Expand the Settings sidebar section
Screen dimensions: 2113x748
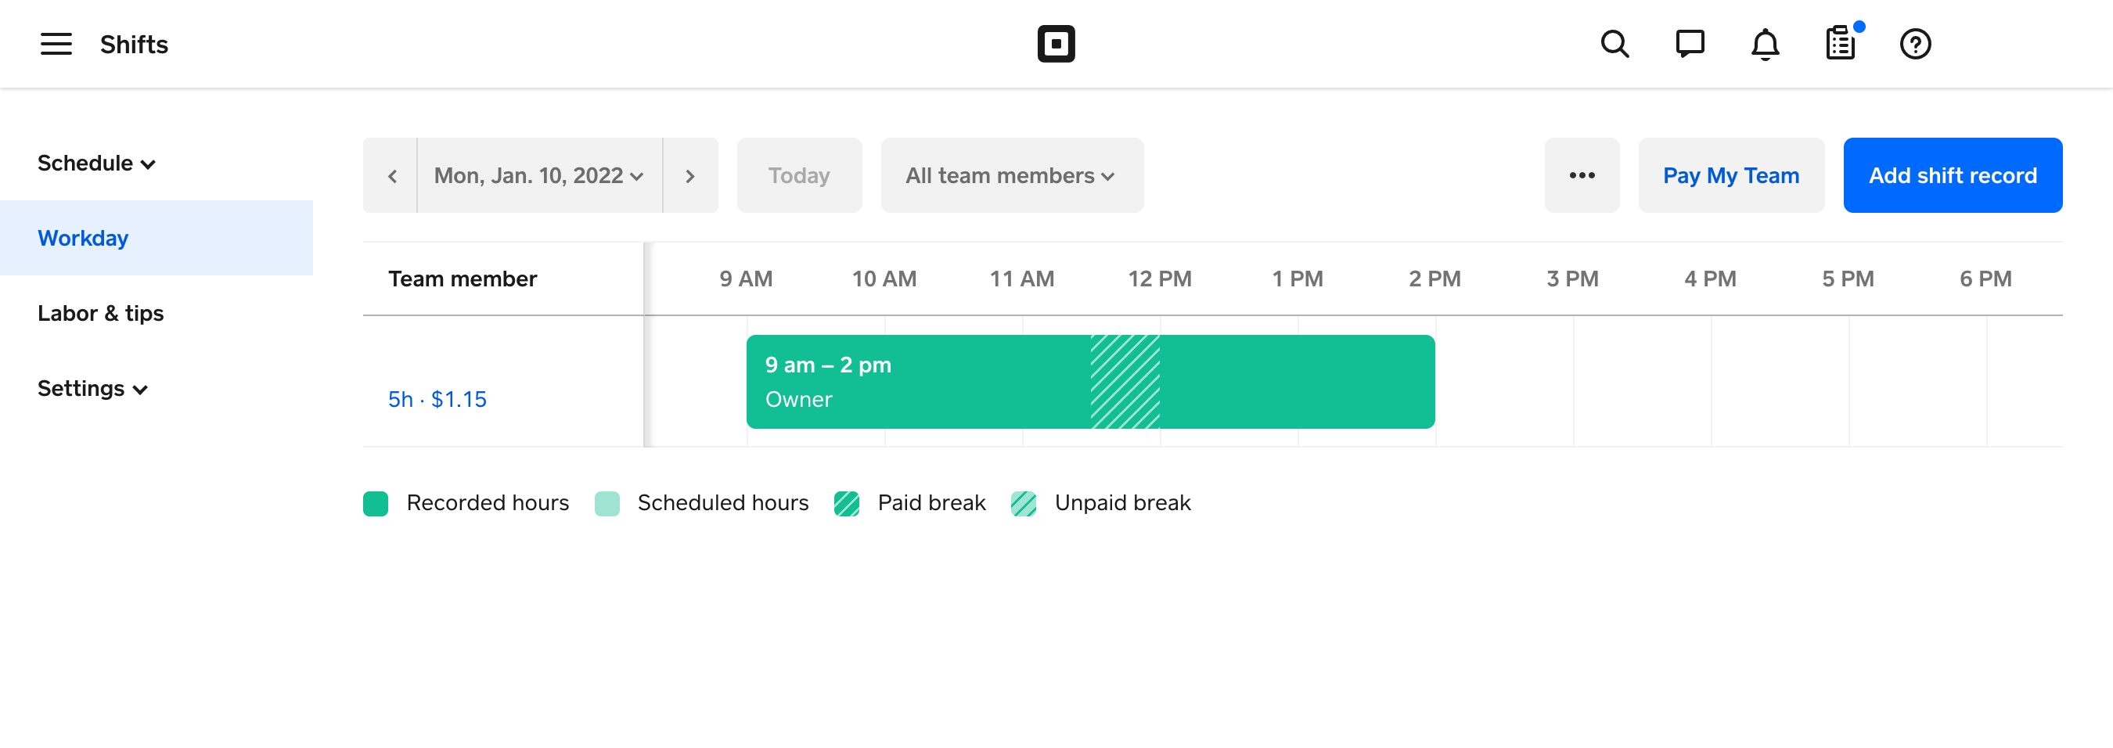92,389
